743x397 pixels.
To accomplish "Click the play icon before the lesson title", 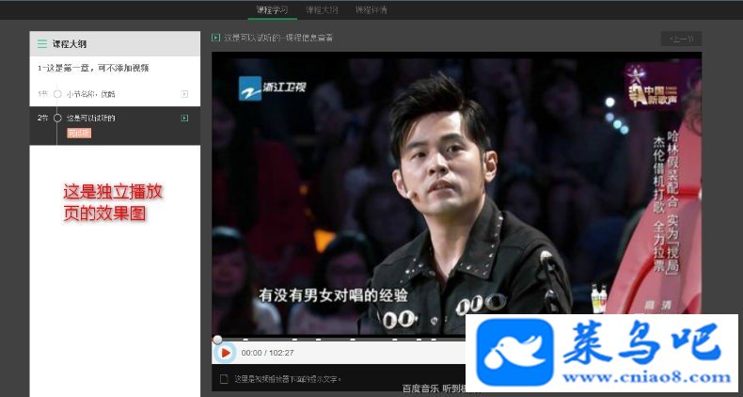I will pyautogui.click(x=216, y=38).
